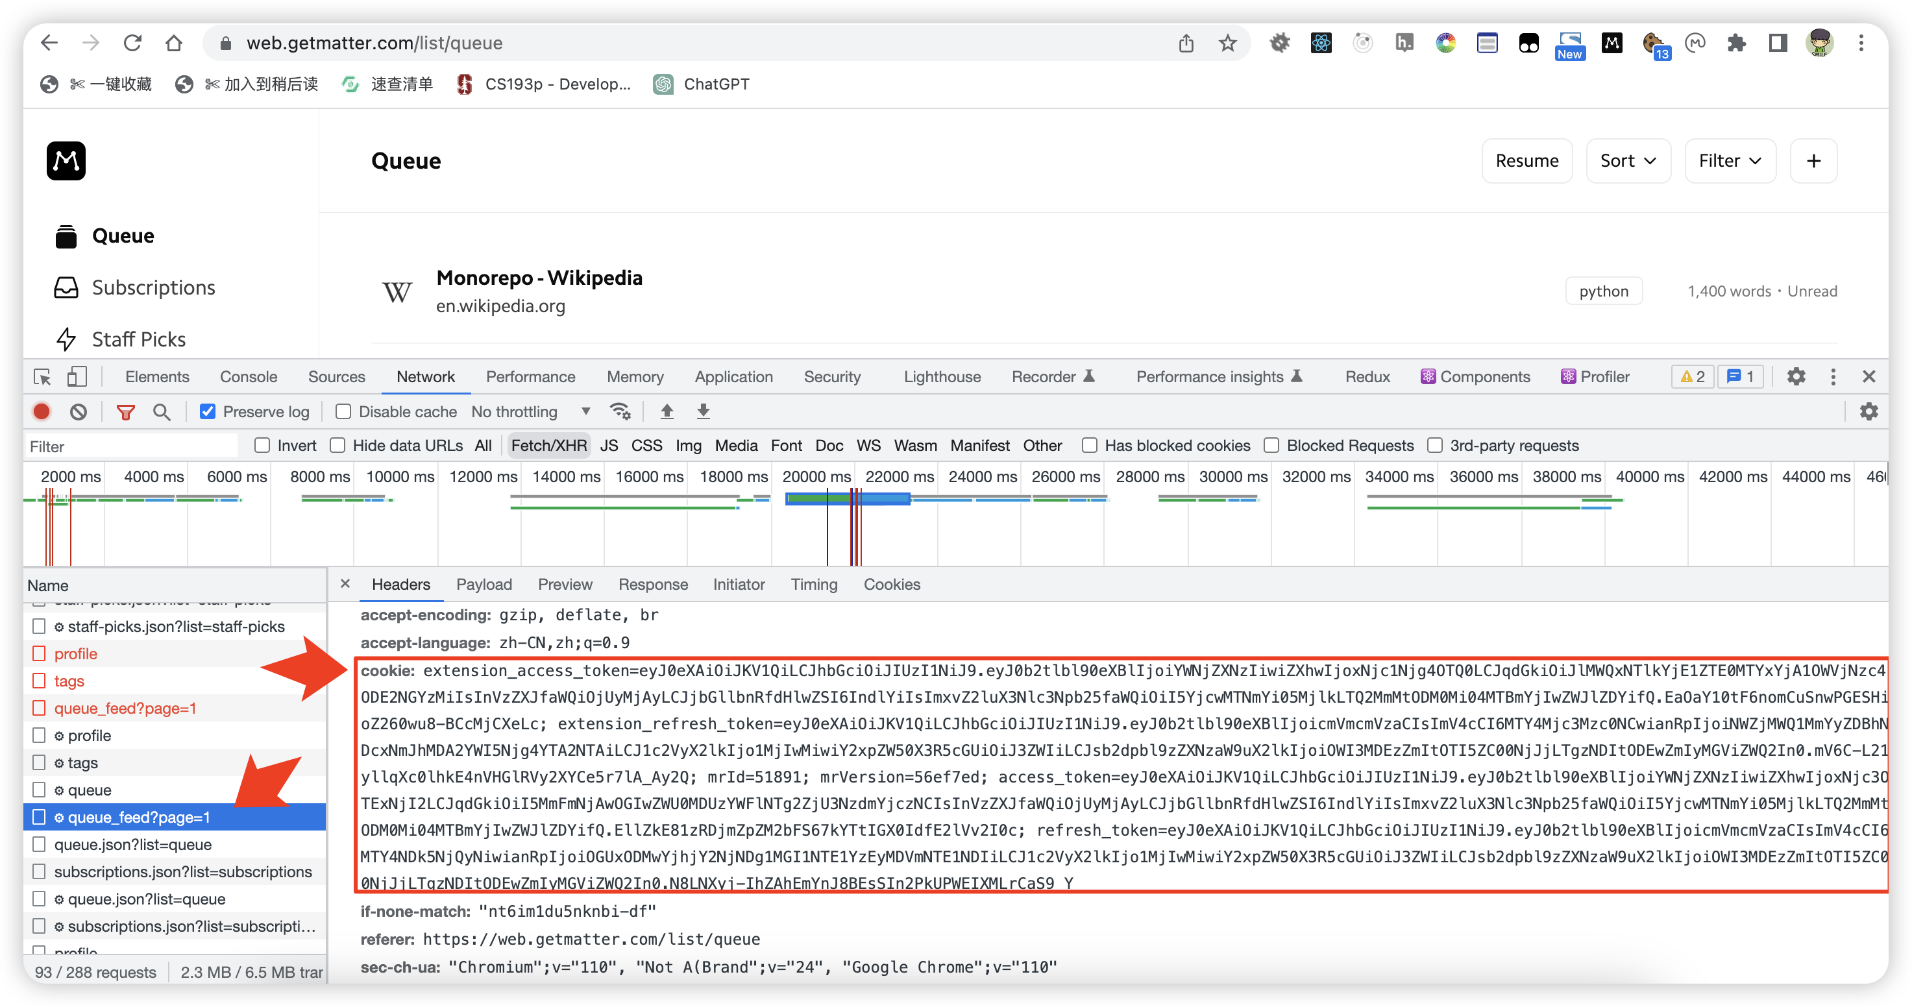This screenshot has width=1912, height=1007.
Task: Switch to the Payload tab
Action: pos(484,585)
